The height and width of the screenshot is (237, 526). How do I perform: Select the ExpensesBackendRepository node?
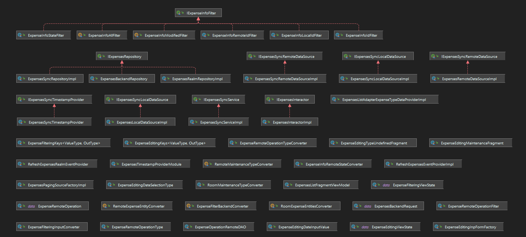pos(122,78)
